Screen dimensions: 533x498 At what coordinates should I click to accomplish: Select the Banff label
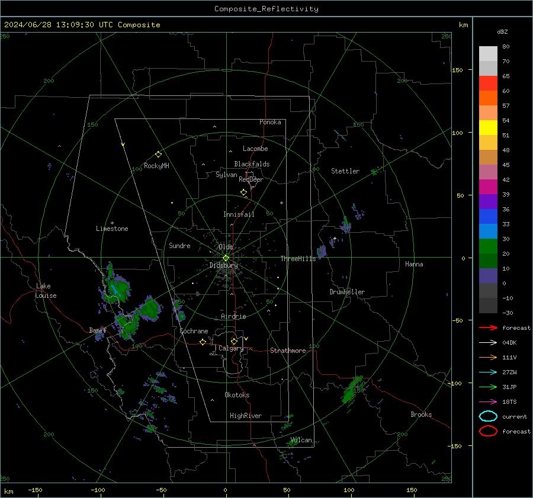(x=98, y=330)
